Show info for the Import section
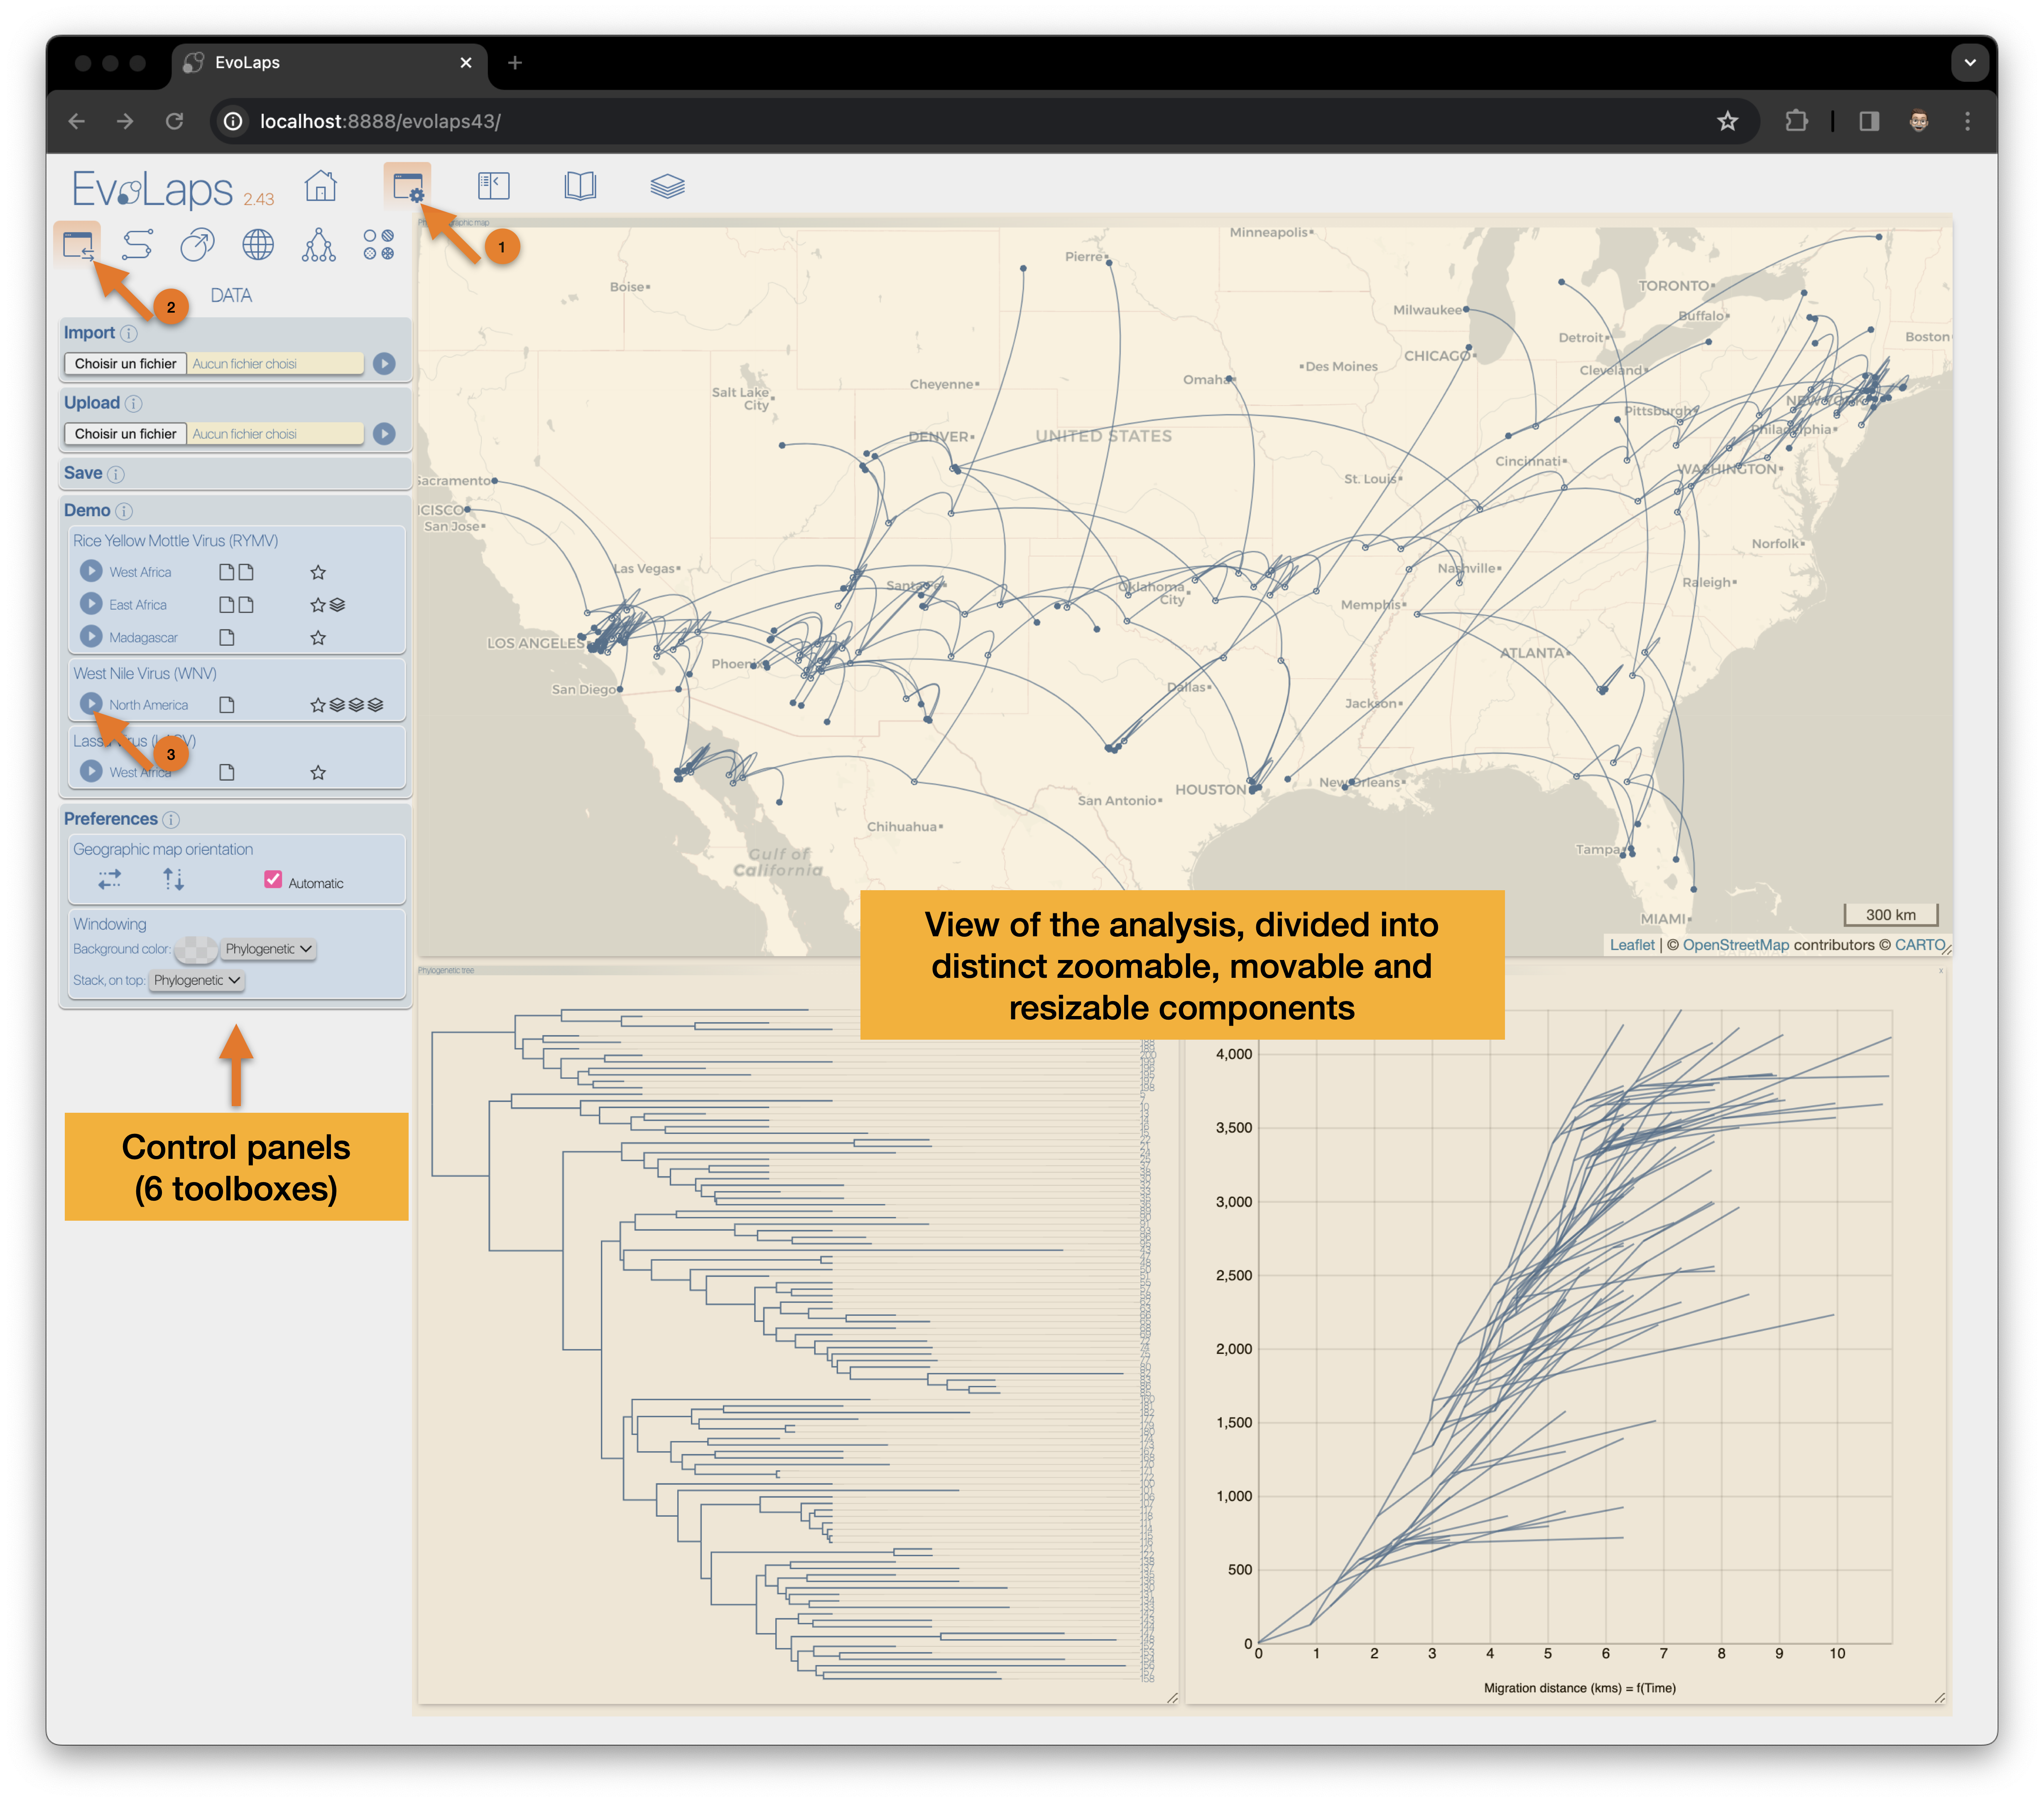The image size is (2044, 1802). pos(129,334)
